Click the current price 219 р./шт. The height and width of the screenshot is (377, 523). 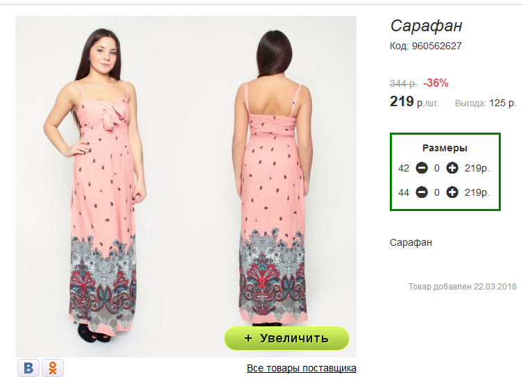413,102
